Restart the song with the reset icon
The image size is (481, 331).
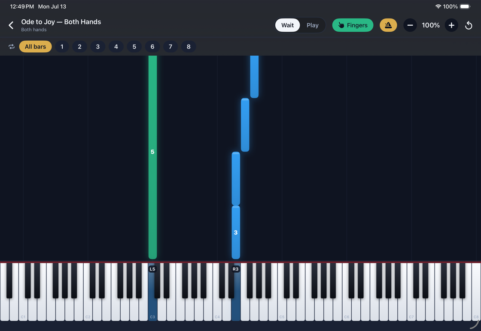(x=469, y=25)
